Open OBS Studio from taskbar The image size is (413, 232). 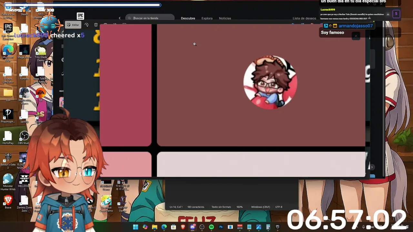(202, 227)
